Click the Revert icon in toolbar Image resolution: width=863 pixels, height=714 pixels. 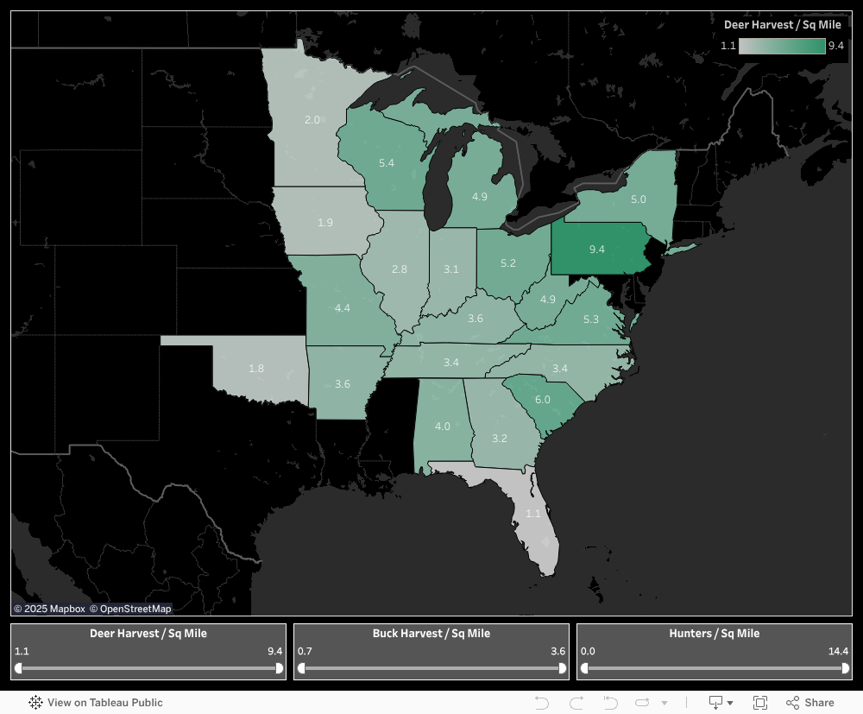(610, 703)
